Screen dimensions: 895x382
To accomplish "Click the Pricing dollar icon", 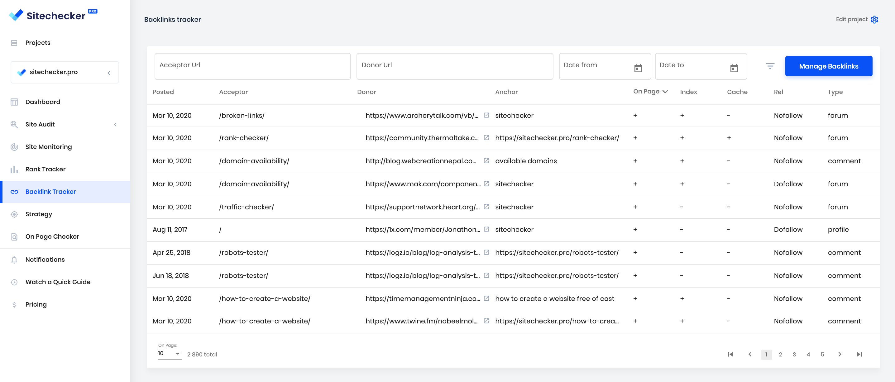I will [x=14, y=304].
